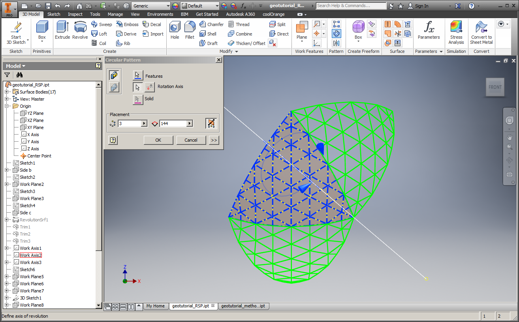Click the model browser scroll down arrow
The width and height of the screenshot is (519, 322).
point(99,305)
